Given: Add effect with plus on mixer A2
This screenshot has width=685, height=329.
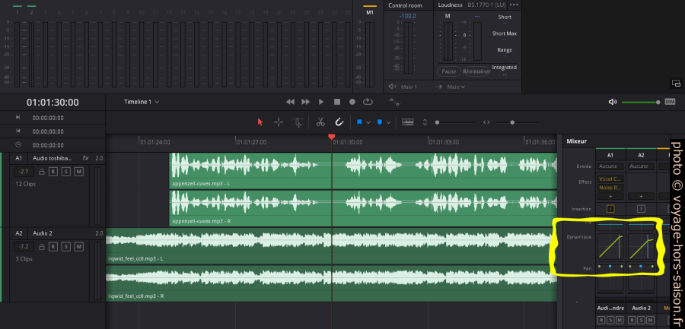Looking at the screenshot, I should coord(641,197).
